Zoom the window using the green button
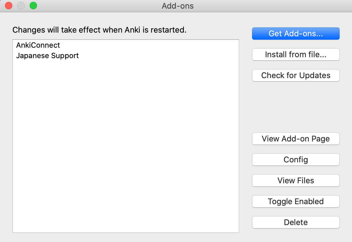The image size is (352, 242). coord(33,5)
